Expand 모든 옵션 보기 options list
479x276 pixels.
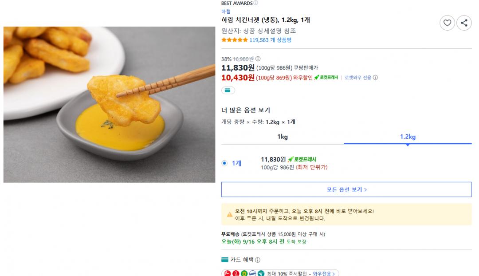click(x=346, y=189)
